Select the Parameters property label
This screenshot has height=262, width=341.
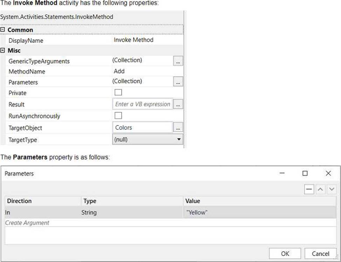[x=23, y=82]
